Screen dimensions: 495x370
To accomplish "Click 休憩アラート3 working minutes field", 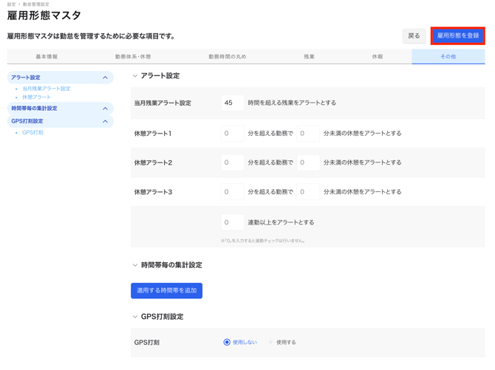I will click(232, 191).
